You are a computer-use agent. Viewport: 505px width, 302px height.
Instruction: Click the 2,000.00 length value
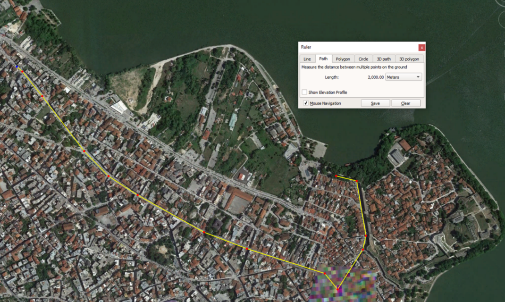point(375,77)
